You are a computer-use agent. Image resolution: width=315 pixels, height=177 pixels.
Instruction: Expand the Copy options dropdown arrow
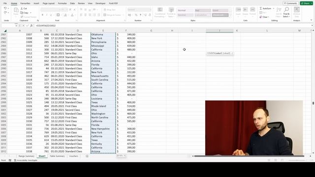(x=31, y=13)
